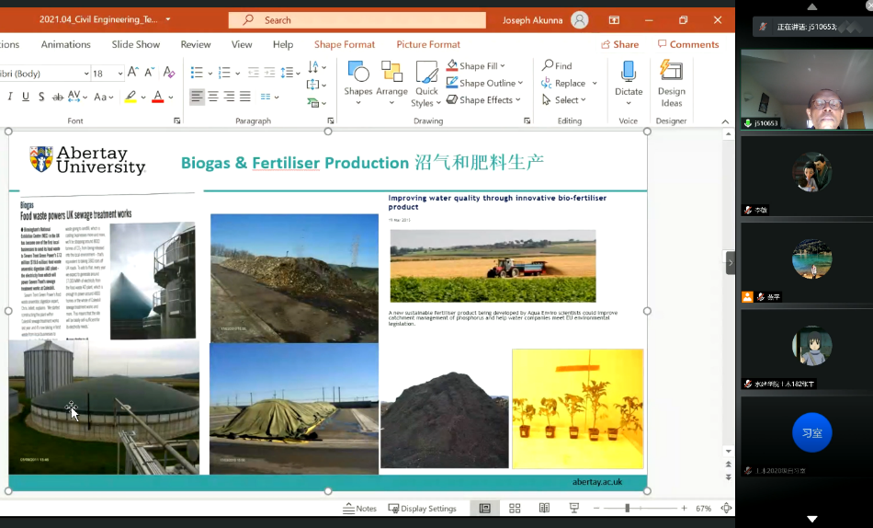Open Design Ideas pane
Viewport: 873px width, 528px height.
tap(671, 77)
